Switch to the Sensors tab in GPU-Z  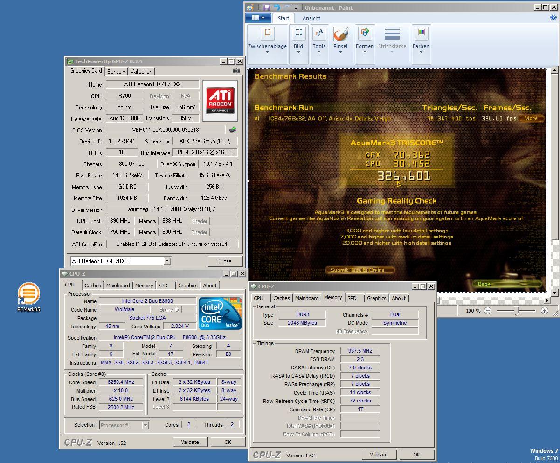point(116,71)
